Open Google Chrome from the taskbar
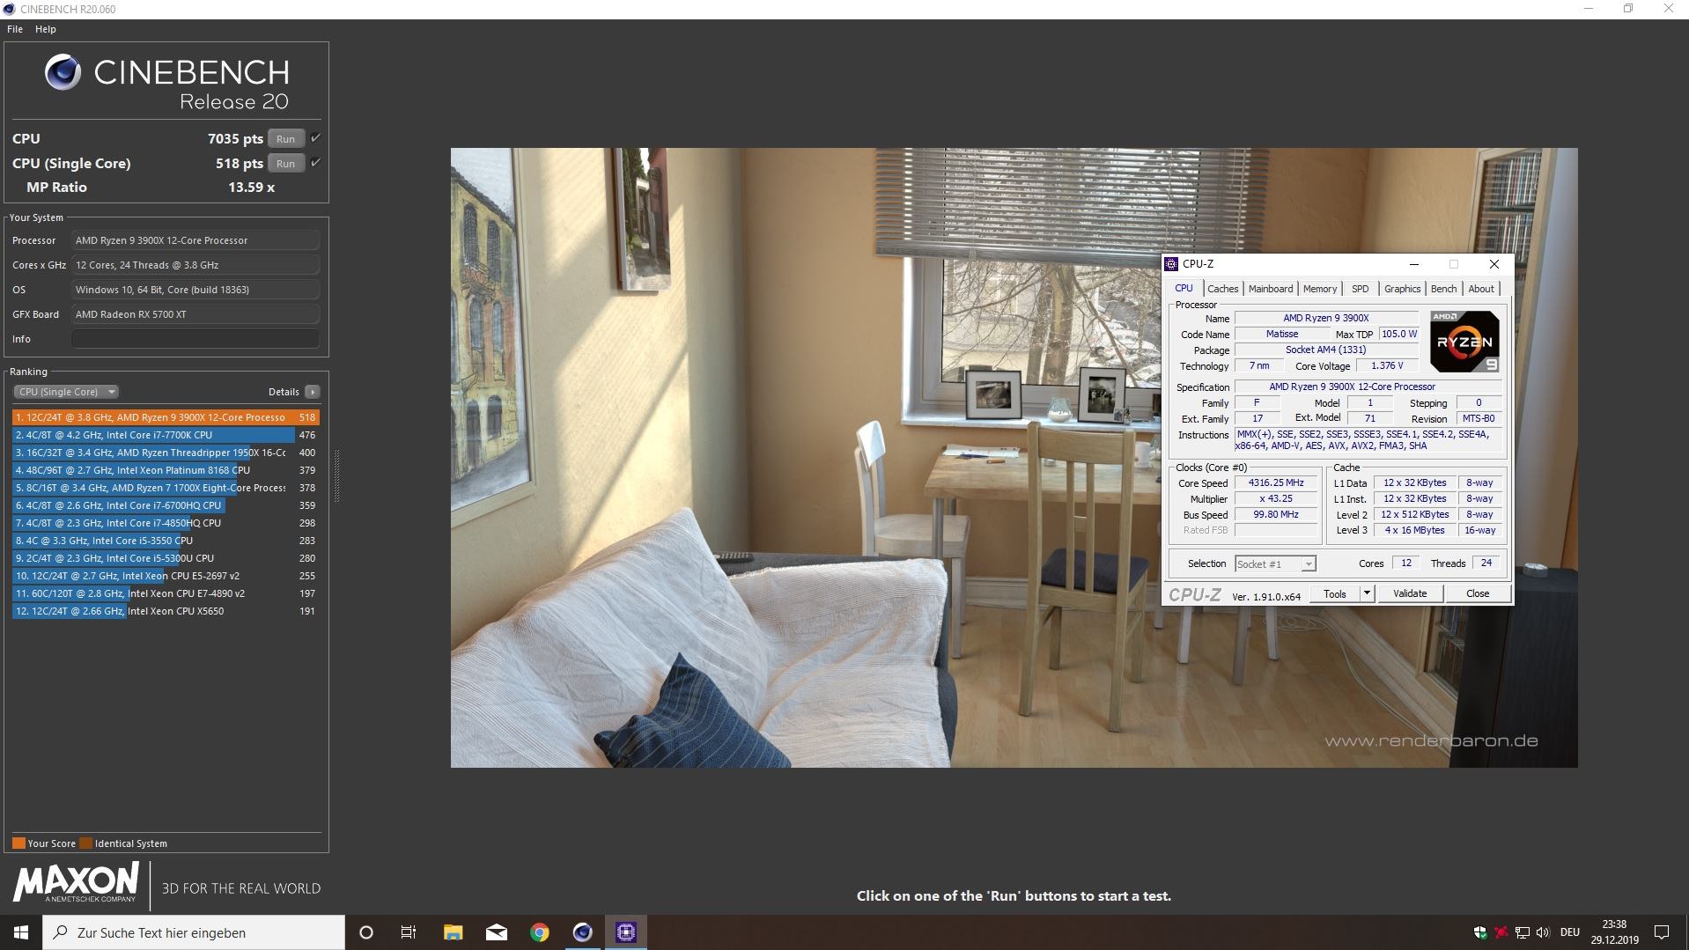1689x950 pixels. click(x=539, y=932)
